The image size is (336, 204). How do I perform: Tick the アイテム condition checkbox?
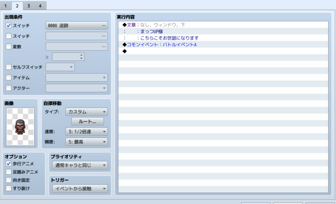[8, 78]
